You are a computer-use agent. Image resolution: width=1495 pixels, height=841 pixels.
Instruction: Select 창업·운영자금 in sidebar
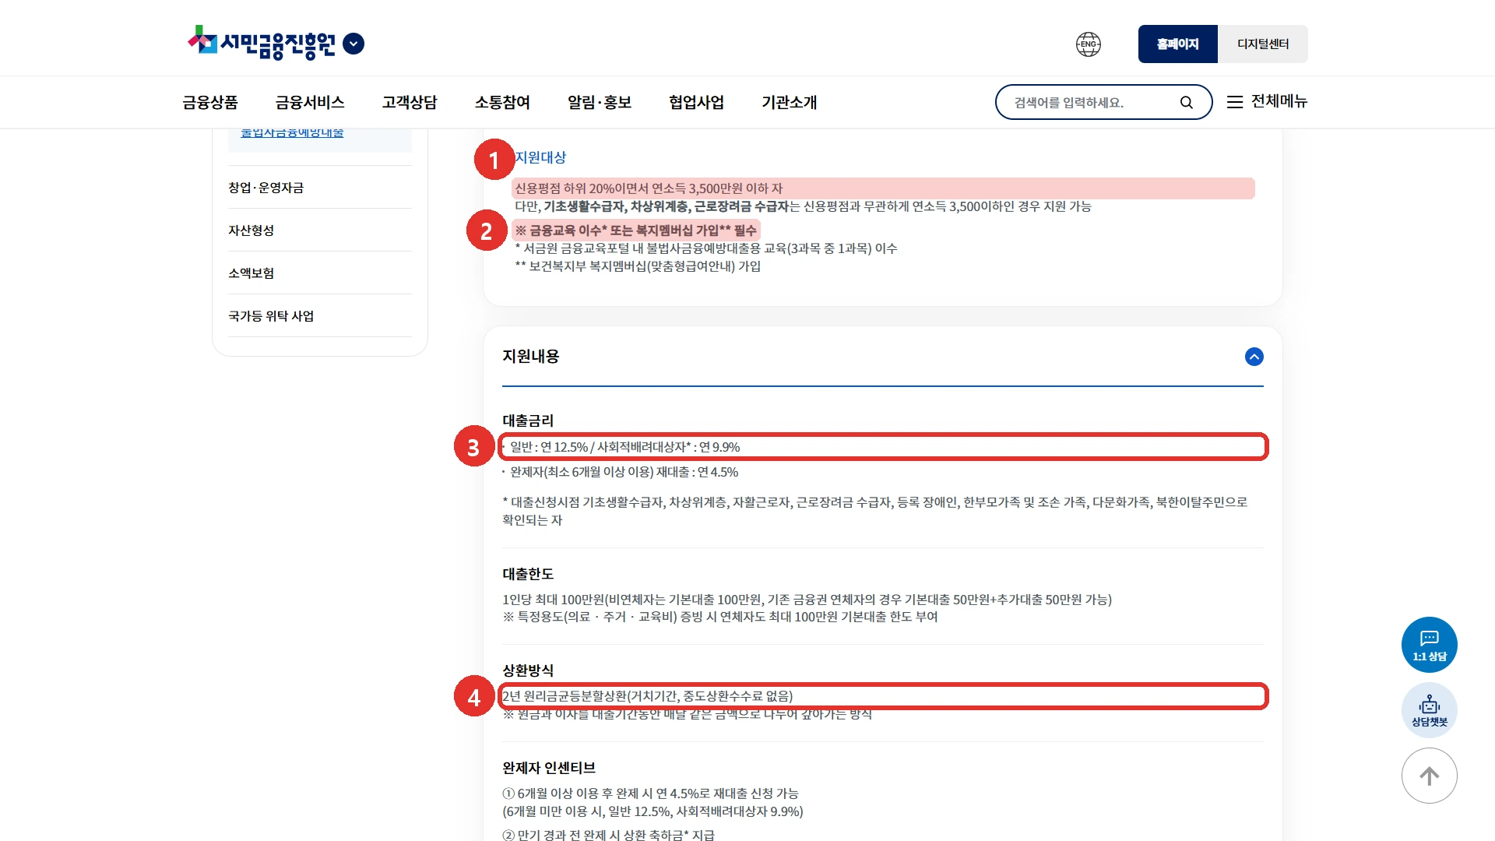(266, 188)
